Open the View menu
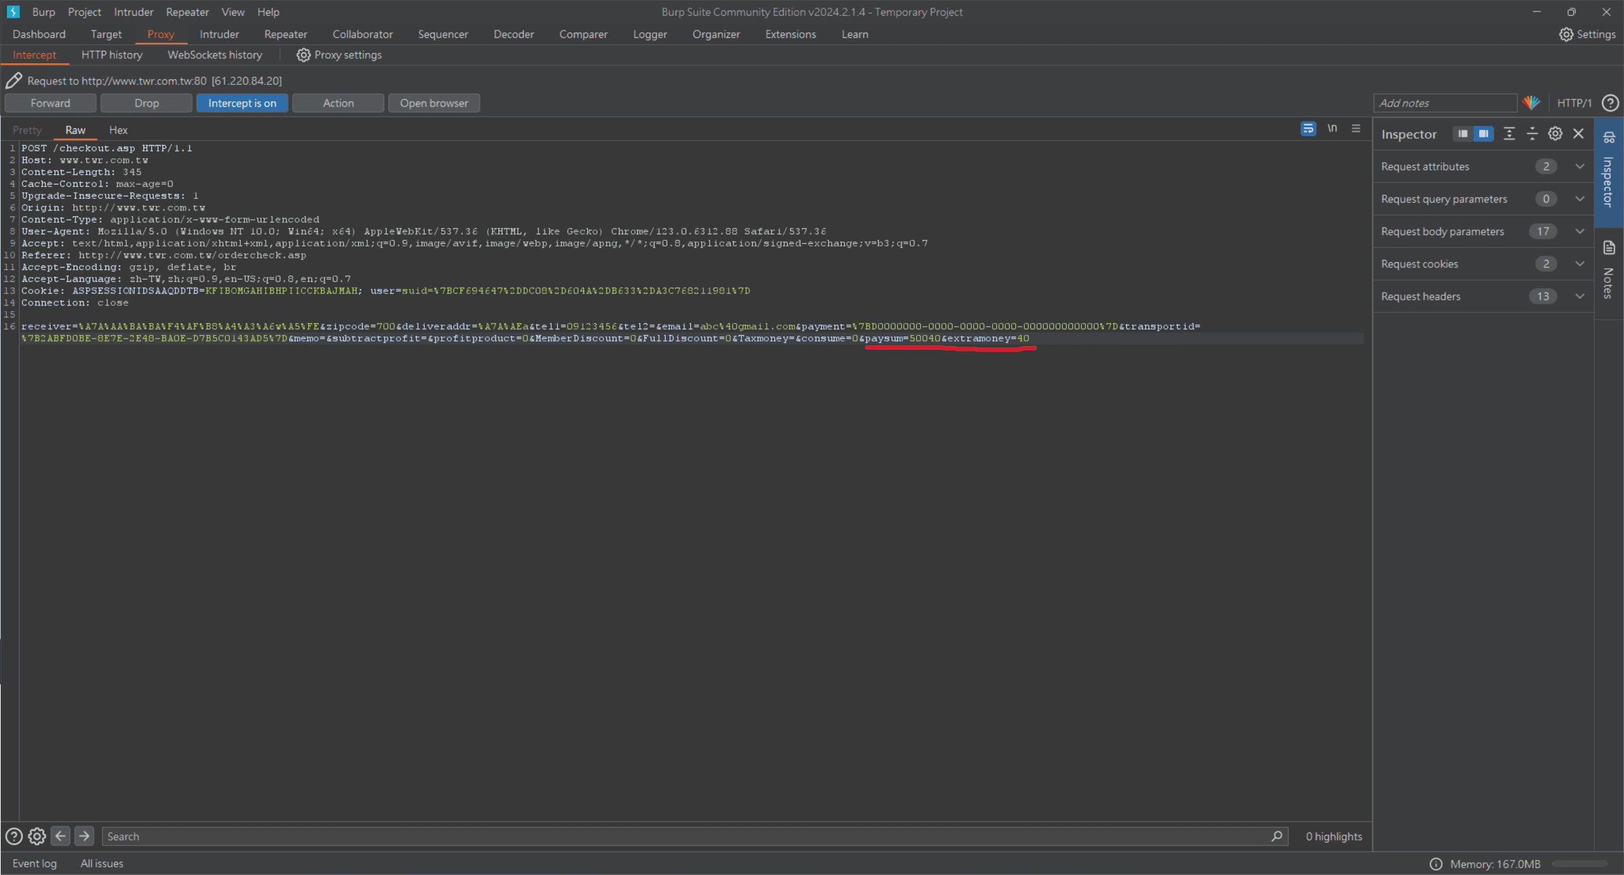Viewport: 1624px width, 875px height. coord(233,12)
